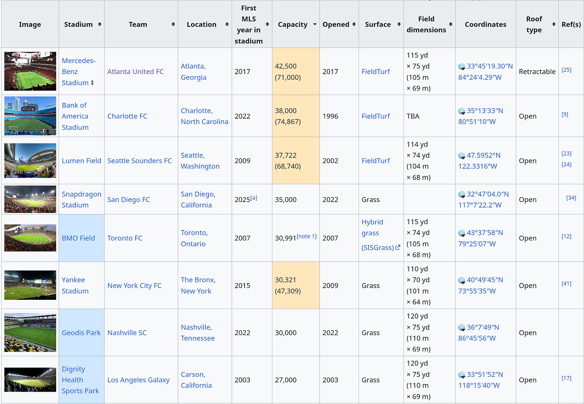Open the San Diego FC team link

(128, 199)
